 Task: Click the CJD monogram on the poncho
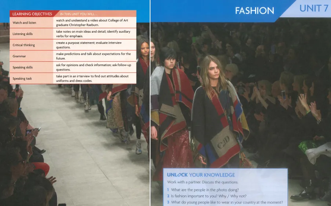pyautogui.click(x=223, y=141)
